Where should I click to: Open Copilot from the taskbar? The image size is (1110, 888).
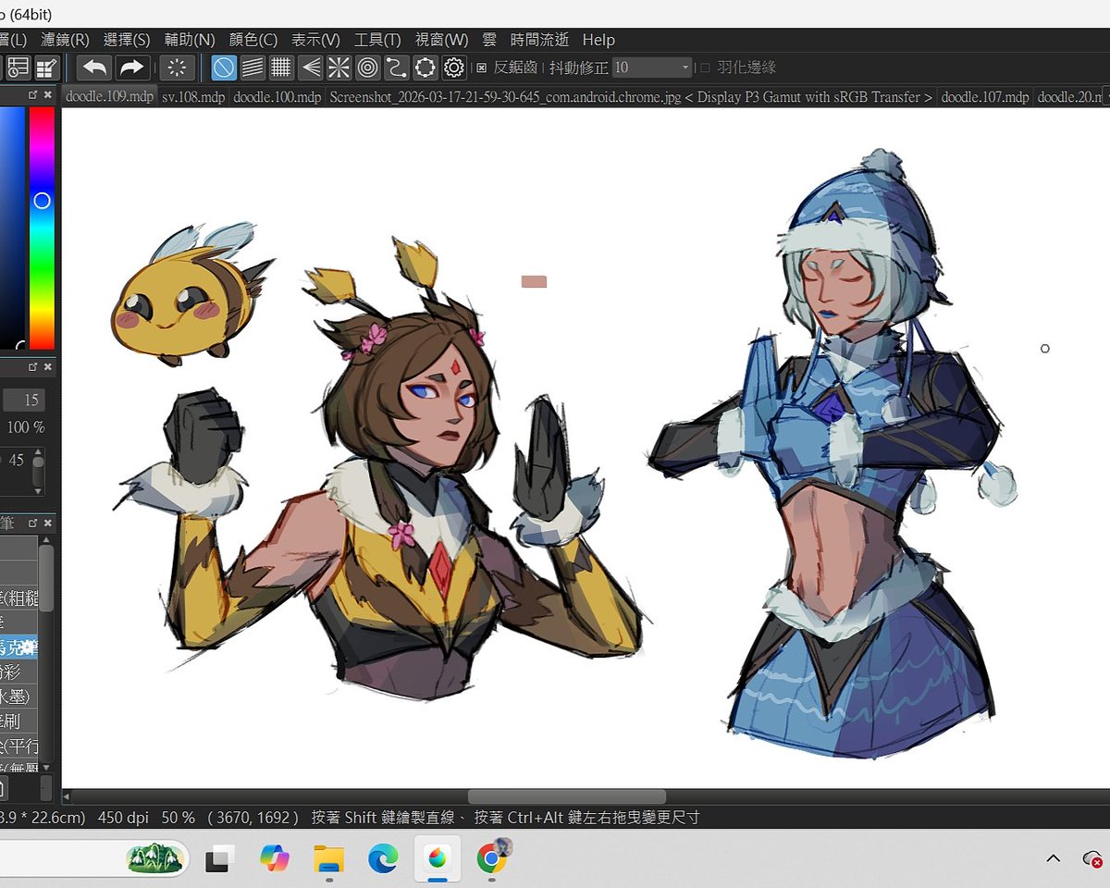(274, 859)
